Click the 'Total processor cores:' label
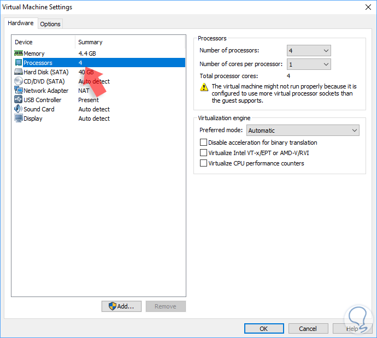Viewport: 377px width, 338px height. pyautogui.click(x=228, y=76)
